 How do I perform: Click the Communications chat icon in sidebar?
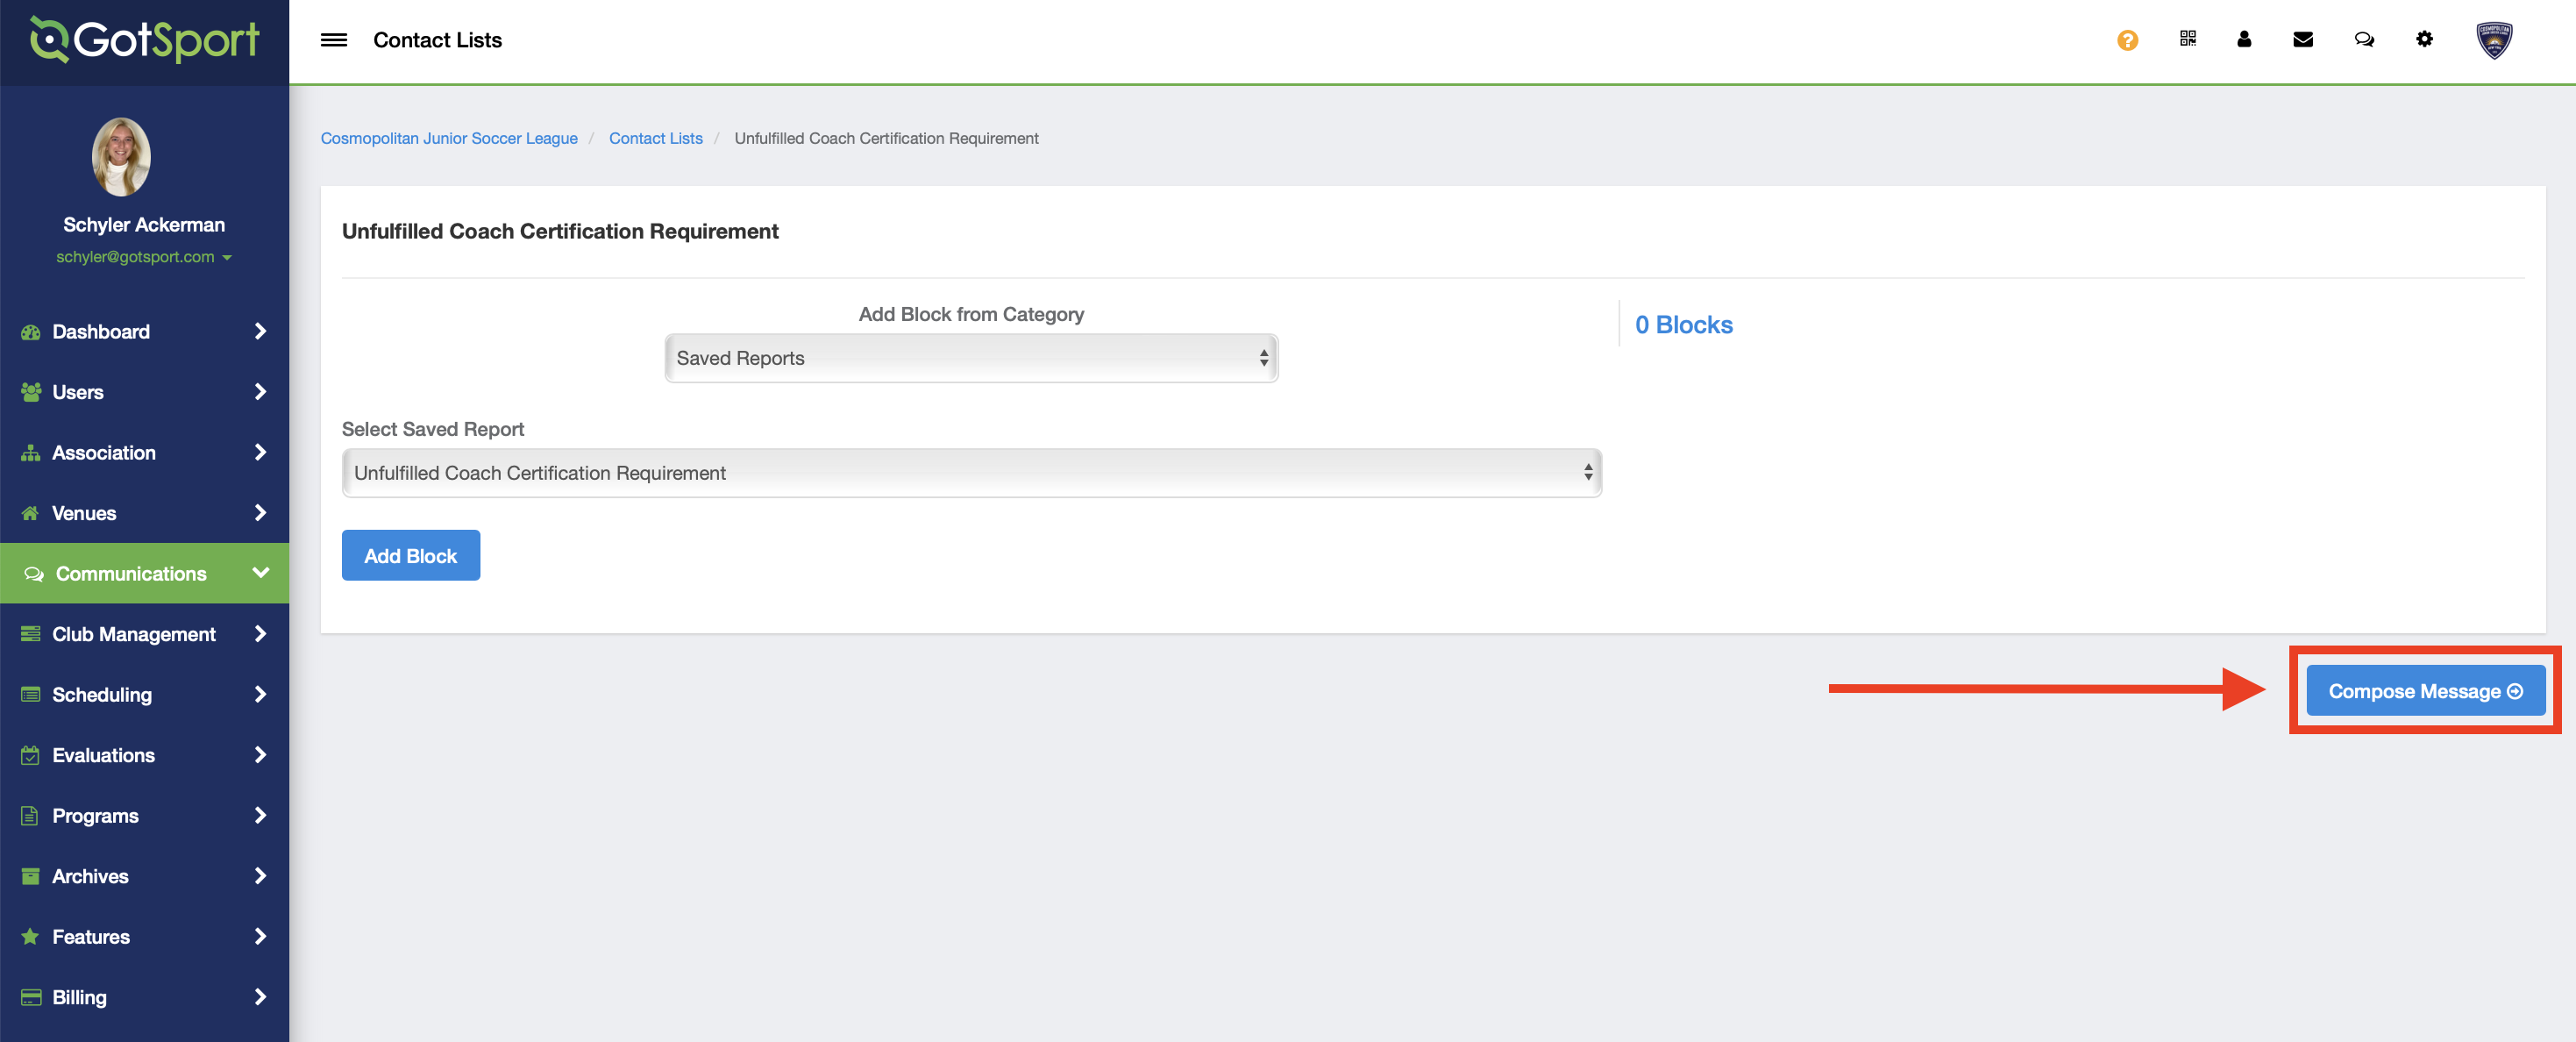coord(34,574)
